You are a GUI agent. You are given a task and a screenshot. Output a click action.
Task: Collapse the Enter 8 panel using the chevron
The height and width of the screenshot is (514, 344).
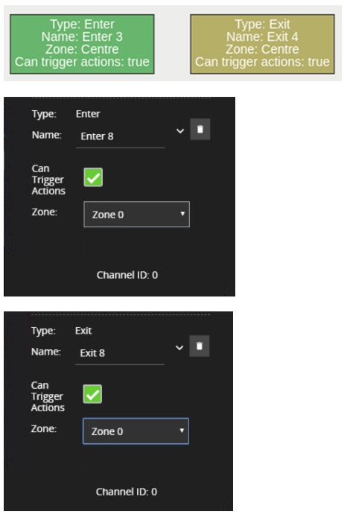pyautogui.click(x=180, y=131)
